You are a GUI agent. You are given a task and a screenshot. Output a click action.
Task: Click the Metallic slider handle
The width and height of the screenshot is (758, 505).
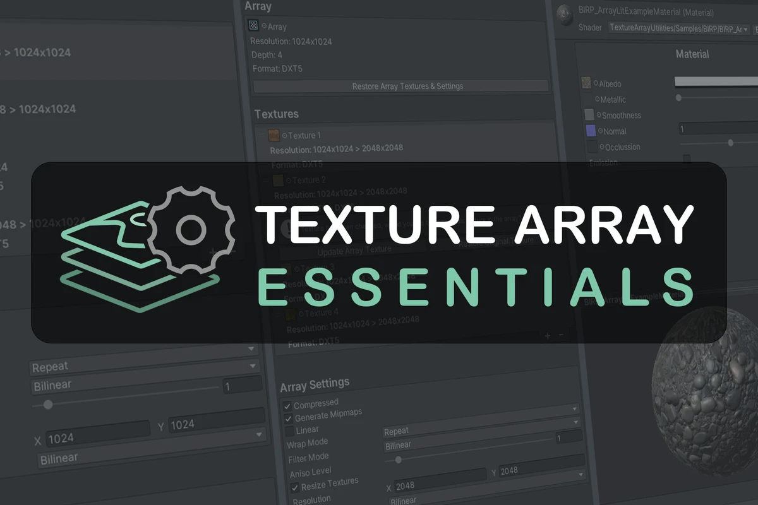click(x=678, y=98)
